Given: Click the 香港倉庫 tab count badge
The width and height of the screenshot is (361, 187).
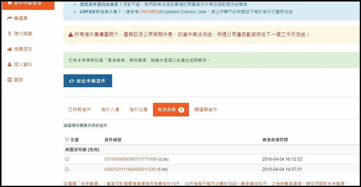Looking at the screenshot, I should click(181, 110).
